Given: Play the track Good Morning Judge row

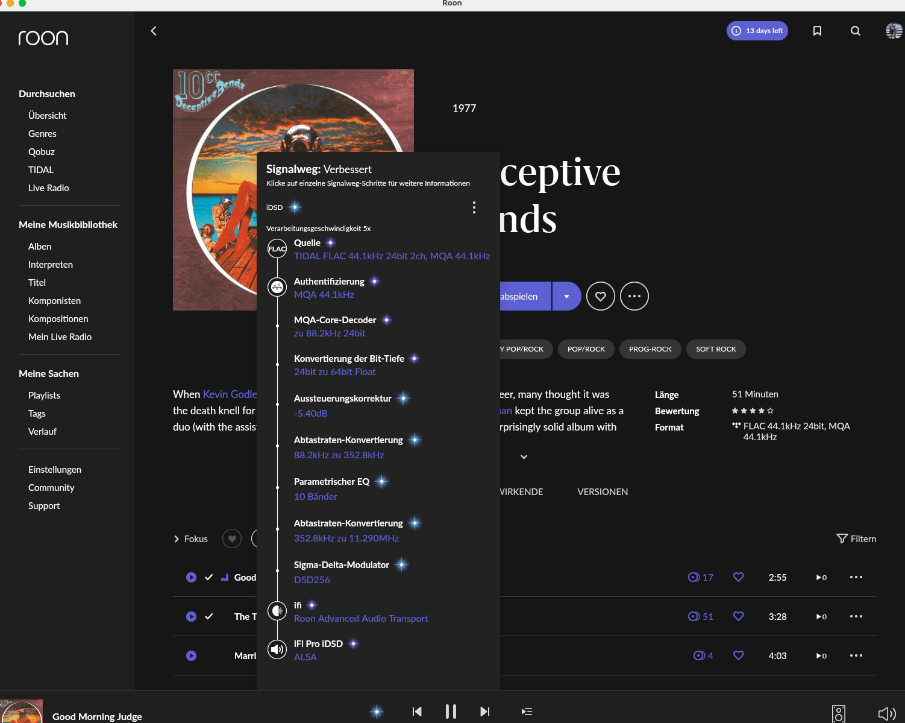Looking at the screenshot, I should tap(191, 577).
